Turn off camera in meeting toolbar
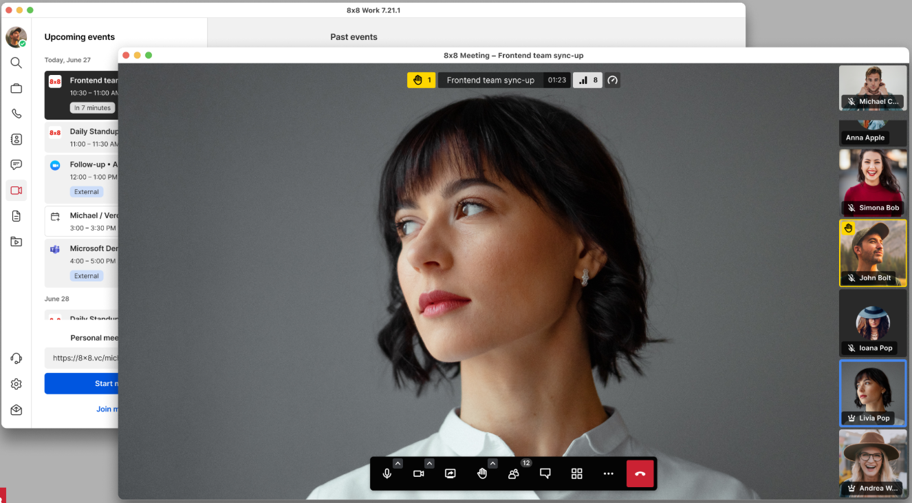The height and width of the screenshot is (503, 912). 418,473
